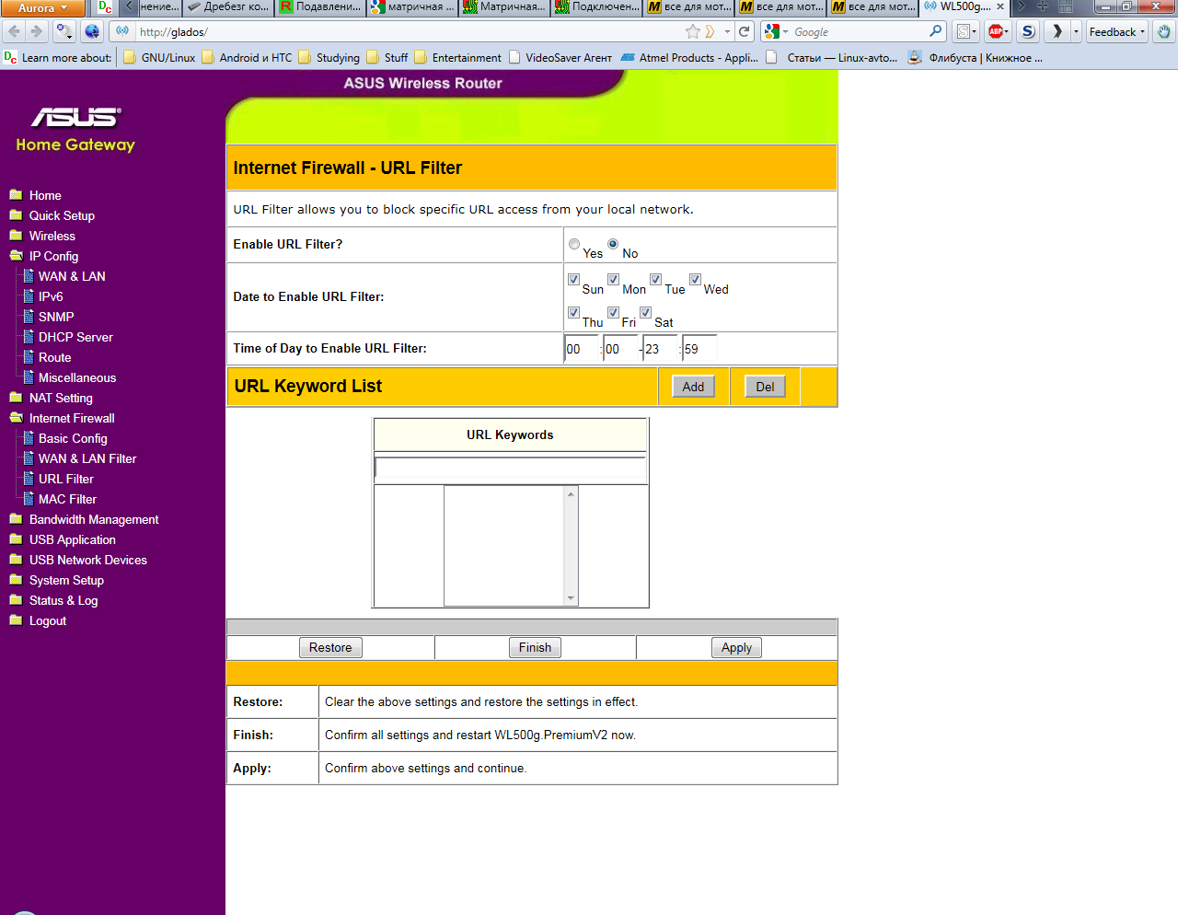This screenshot has width=1178, height=915.
Task: Open the Adblock Plus ABP icon menu
Action: [998, 31]
